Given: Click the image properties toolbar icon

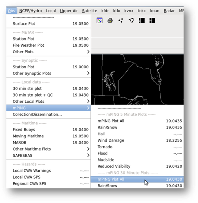Looking at the screenshot, I should 100,21.
